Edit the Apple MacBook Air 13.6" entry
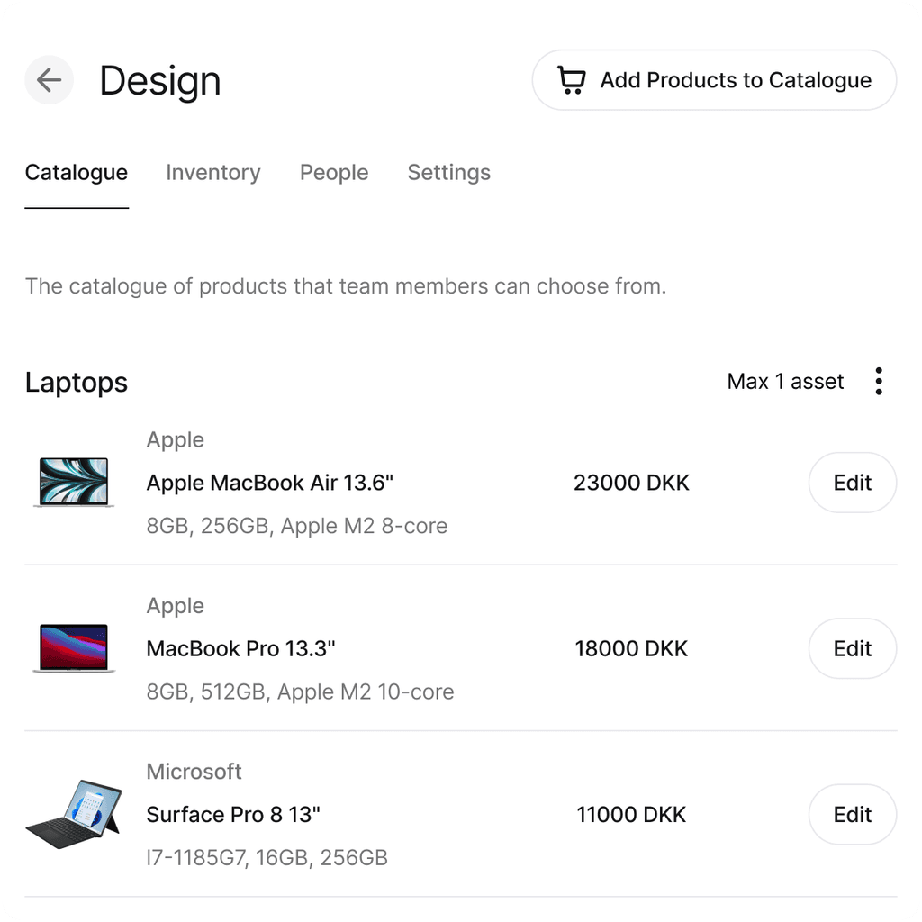The height and width of the screenshot is (922, 922). pos(852,483)
